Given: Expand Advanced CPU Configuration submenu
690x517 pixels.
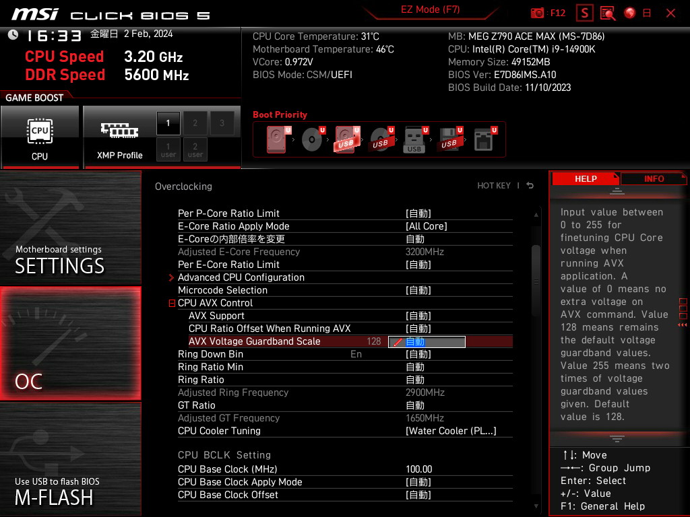Looking at the screenshot, I should pyautogui.click(x=241, y=277).
